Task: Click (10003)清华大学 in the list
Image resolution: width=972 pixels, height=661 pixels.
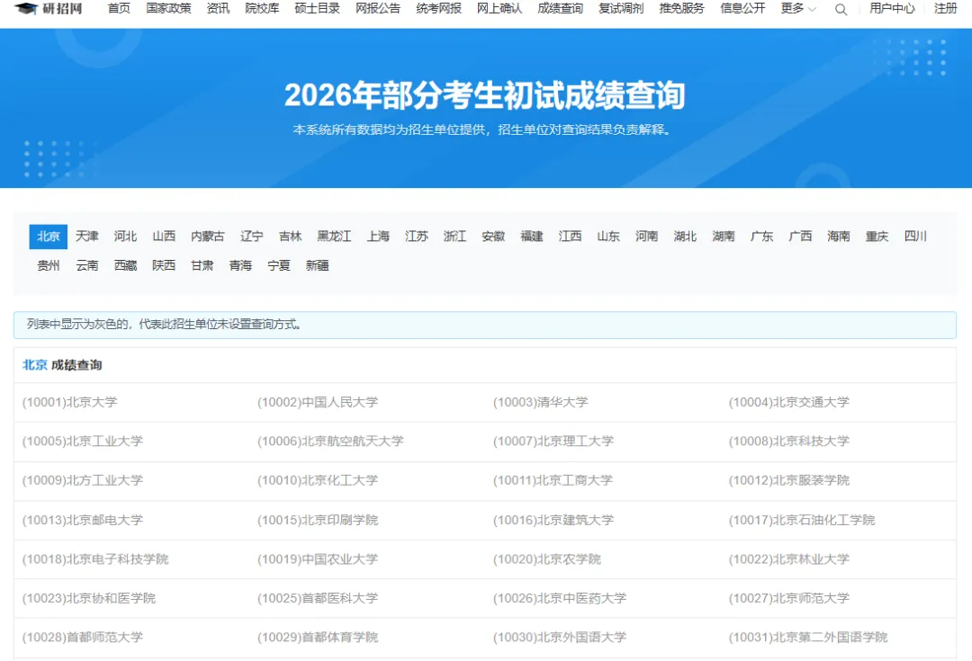Action: [x=541, y=402]
